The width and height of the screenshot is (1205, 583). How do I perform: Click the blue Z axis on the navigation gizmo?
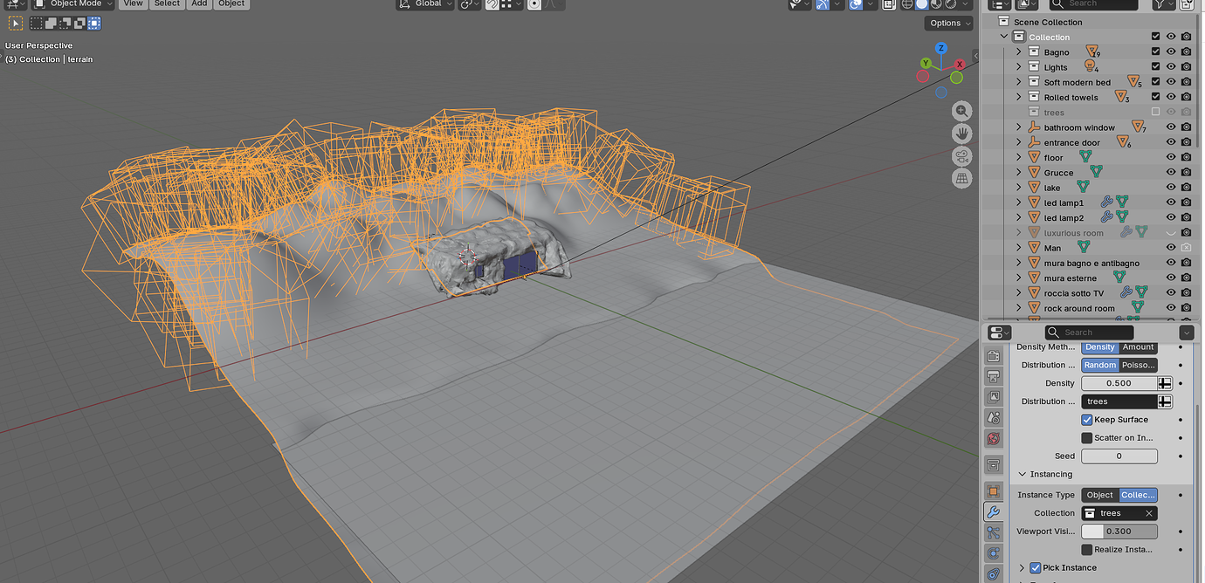coord(941,49)
